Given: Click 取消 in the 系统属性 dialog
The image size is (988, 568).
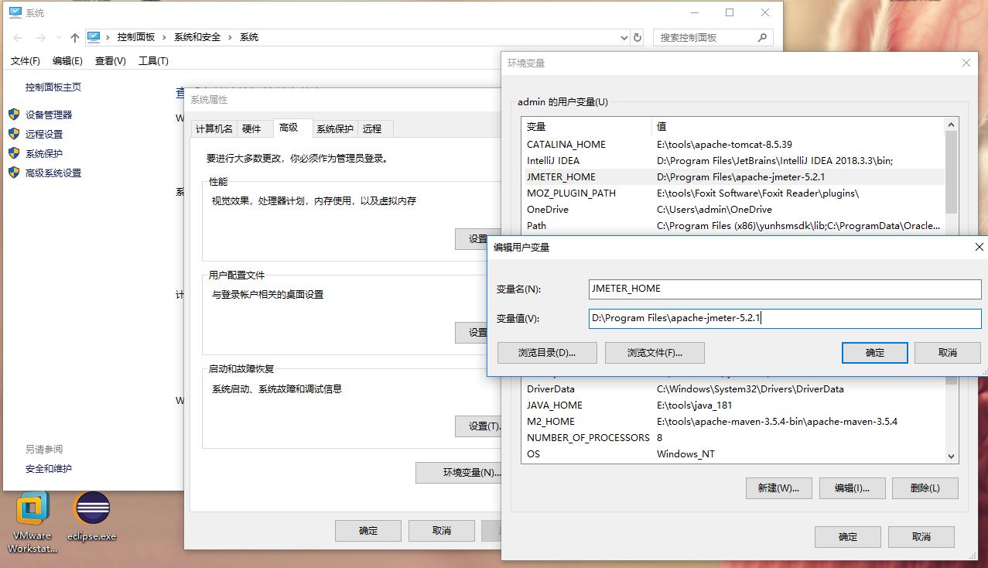Looking at the screenshot, I should pyautogui.click(x=442, y=530).
